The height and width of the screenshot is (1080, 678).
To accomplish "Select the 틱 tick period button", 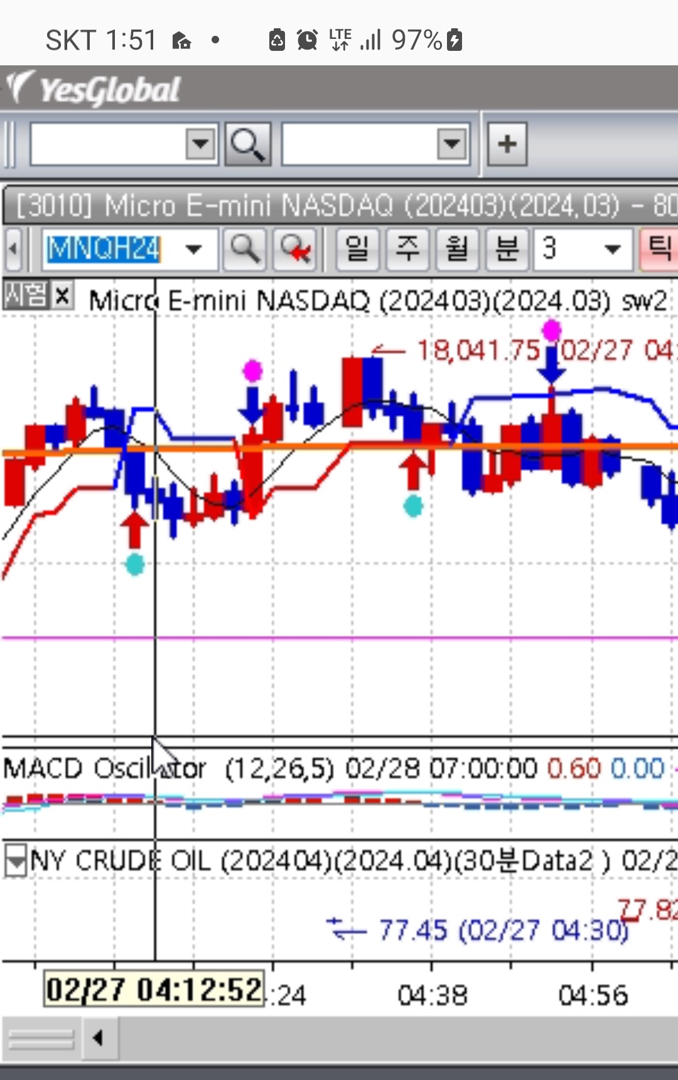I will tap(659, 249).
